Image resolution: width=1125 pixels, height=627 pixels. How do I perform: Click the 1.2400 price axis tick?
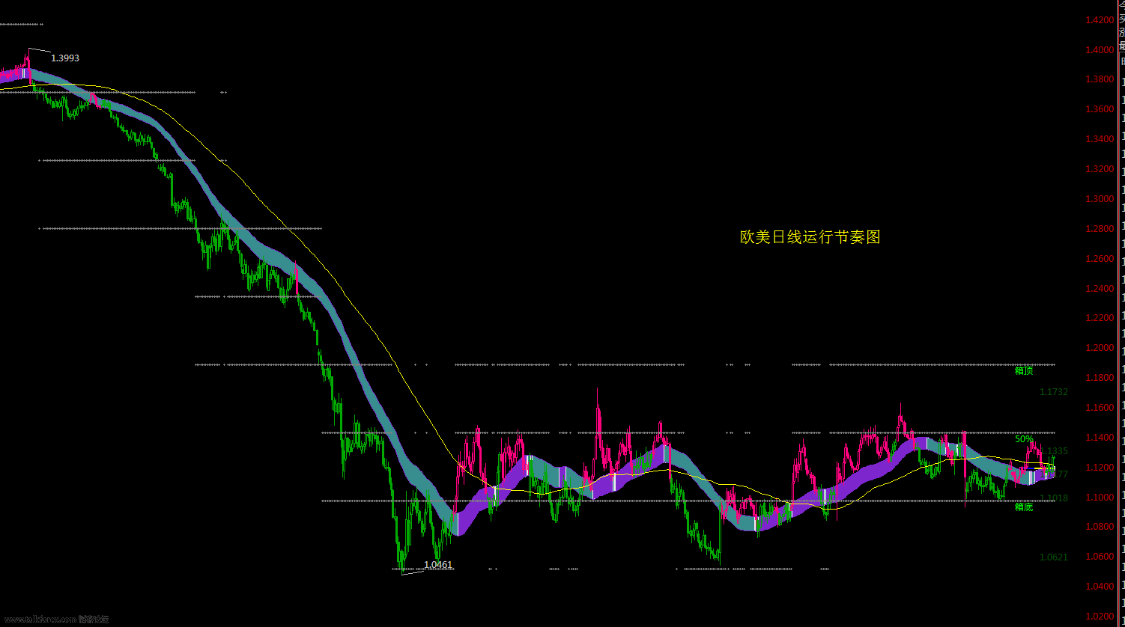click(1100, 289)
